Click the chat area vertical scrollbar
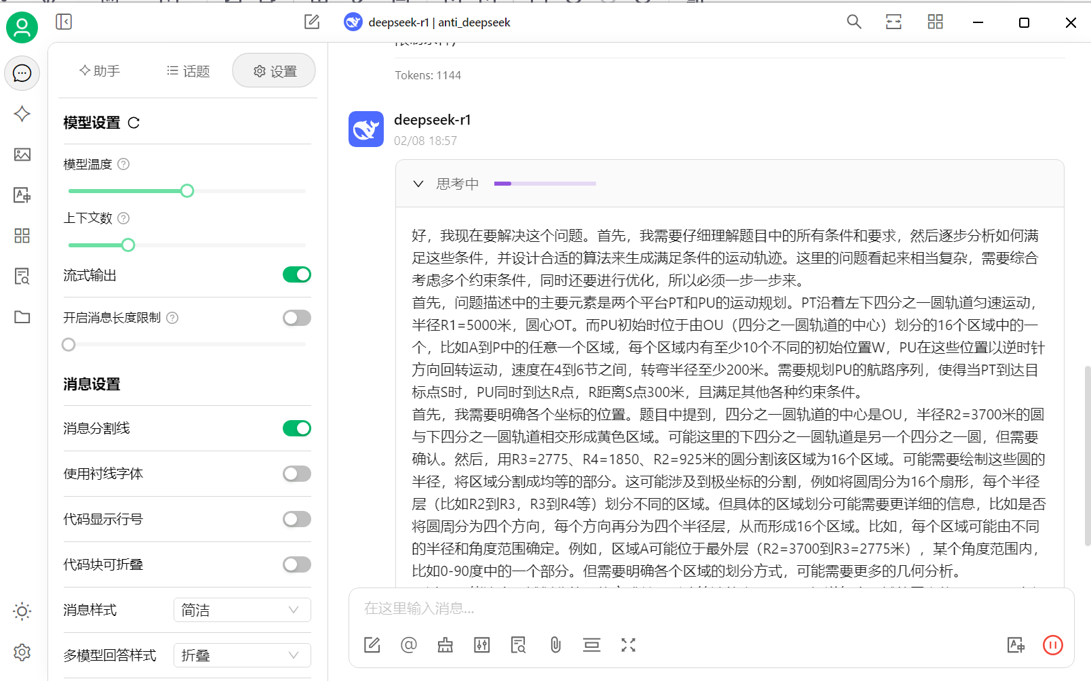The image size is (1091, 681). pos(1088,455)
